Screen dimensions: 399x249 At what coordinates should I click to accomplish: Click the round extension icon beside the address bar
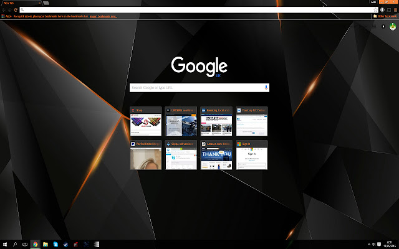click(382, 10)
